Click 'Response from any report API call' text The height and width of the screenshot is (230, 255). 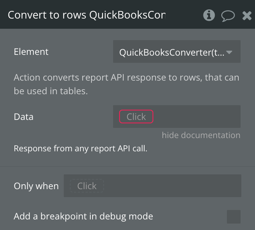click(80, 148)
